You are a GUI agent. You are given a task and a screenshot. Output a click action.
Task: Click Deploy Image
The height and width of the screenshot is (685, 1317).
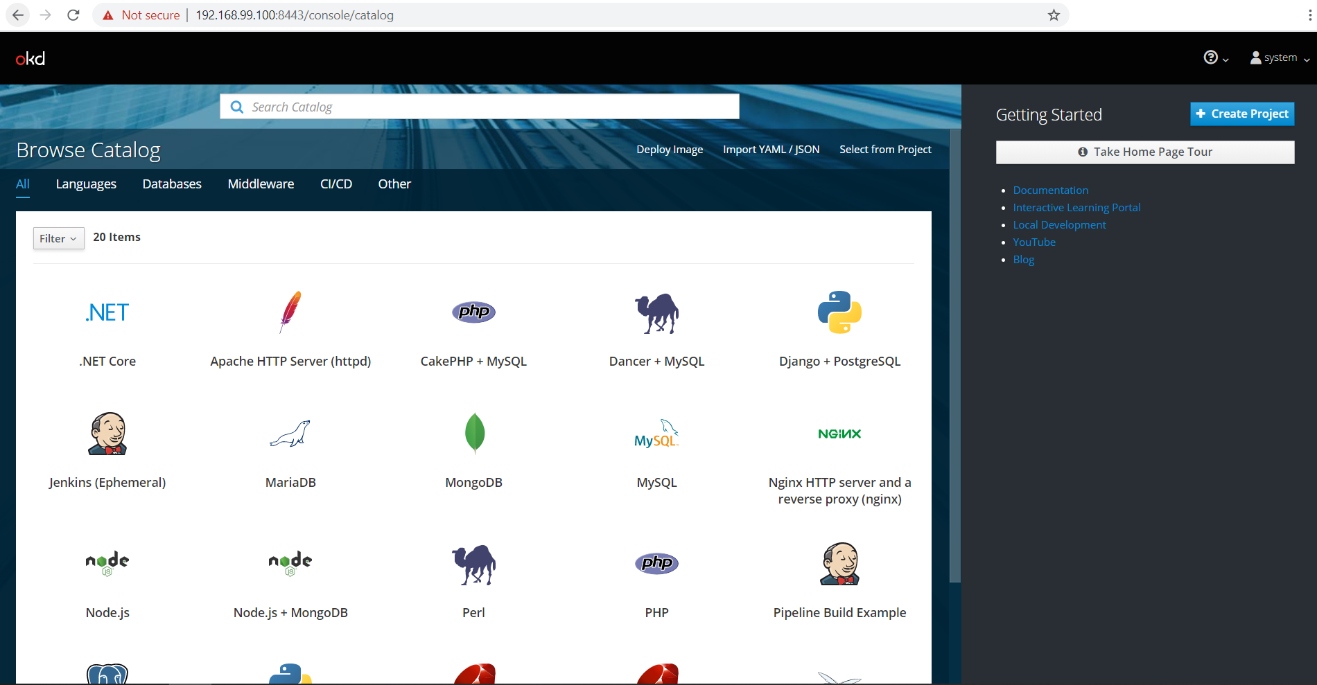(x=670, y=150)
